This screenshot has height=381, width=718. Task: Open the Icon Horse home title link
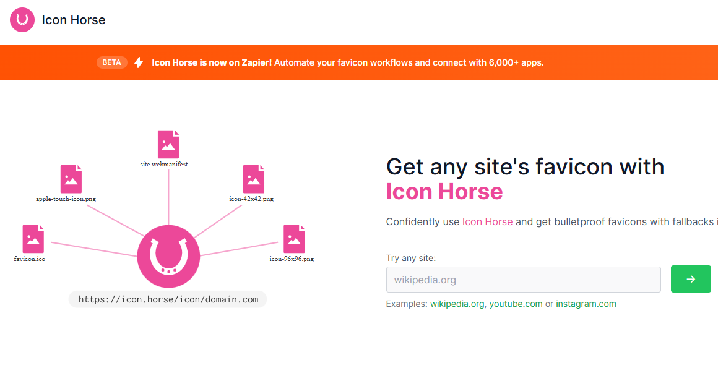coord(73,20)
